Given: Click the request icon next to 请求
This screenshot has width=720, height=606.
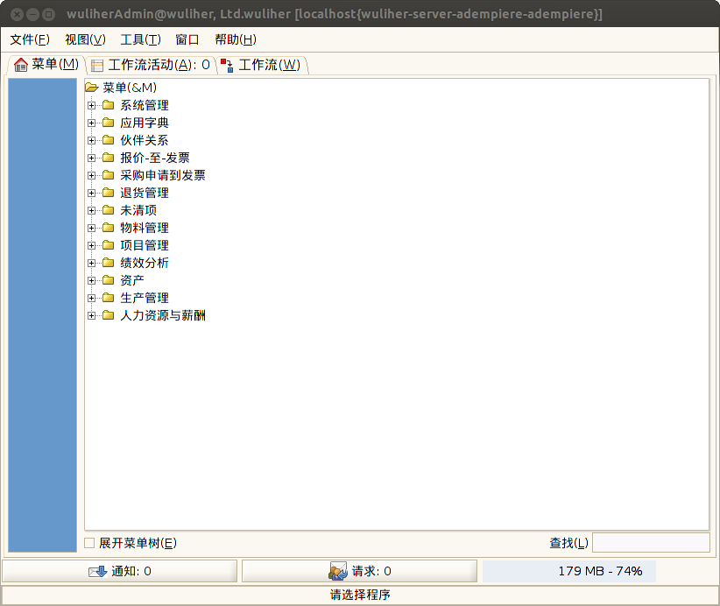Looking at the screenshot, I should (x=338, y=571).
